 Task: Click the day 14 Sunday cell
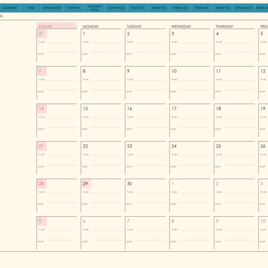point(57,120)
